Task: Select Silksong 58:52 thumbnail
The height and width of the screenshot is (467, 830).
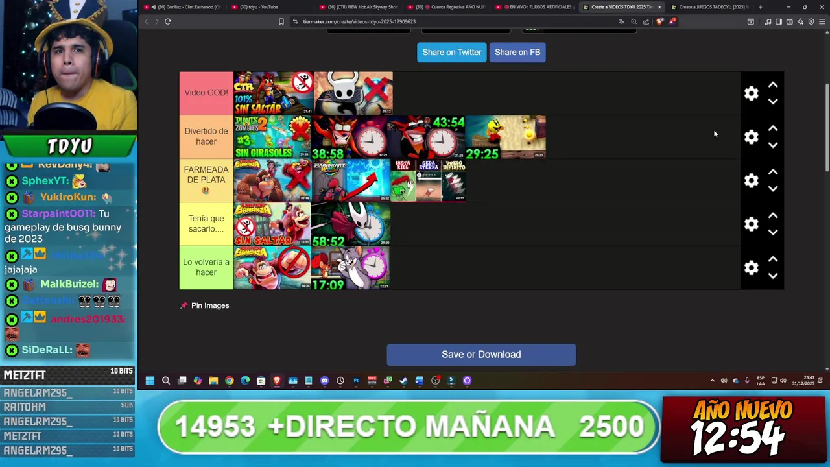Action: coord(351,224)
